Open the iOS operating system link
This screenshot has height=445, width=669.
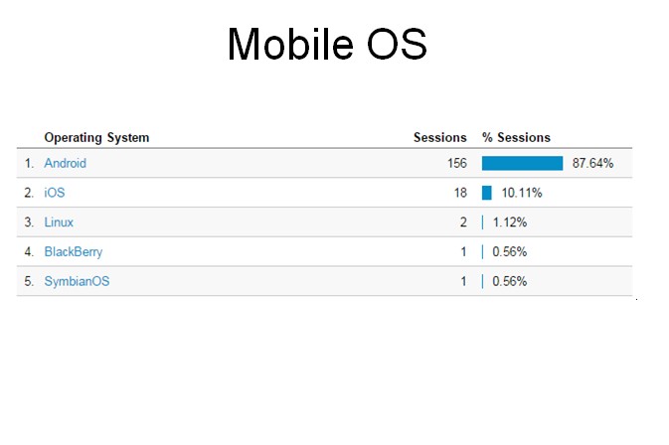(x=55, y=193)
